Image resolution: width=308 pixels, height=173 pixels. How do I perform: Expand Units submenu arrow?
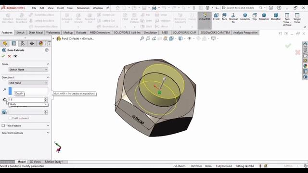45,104
